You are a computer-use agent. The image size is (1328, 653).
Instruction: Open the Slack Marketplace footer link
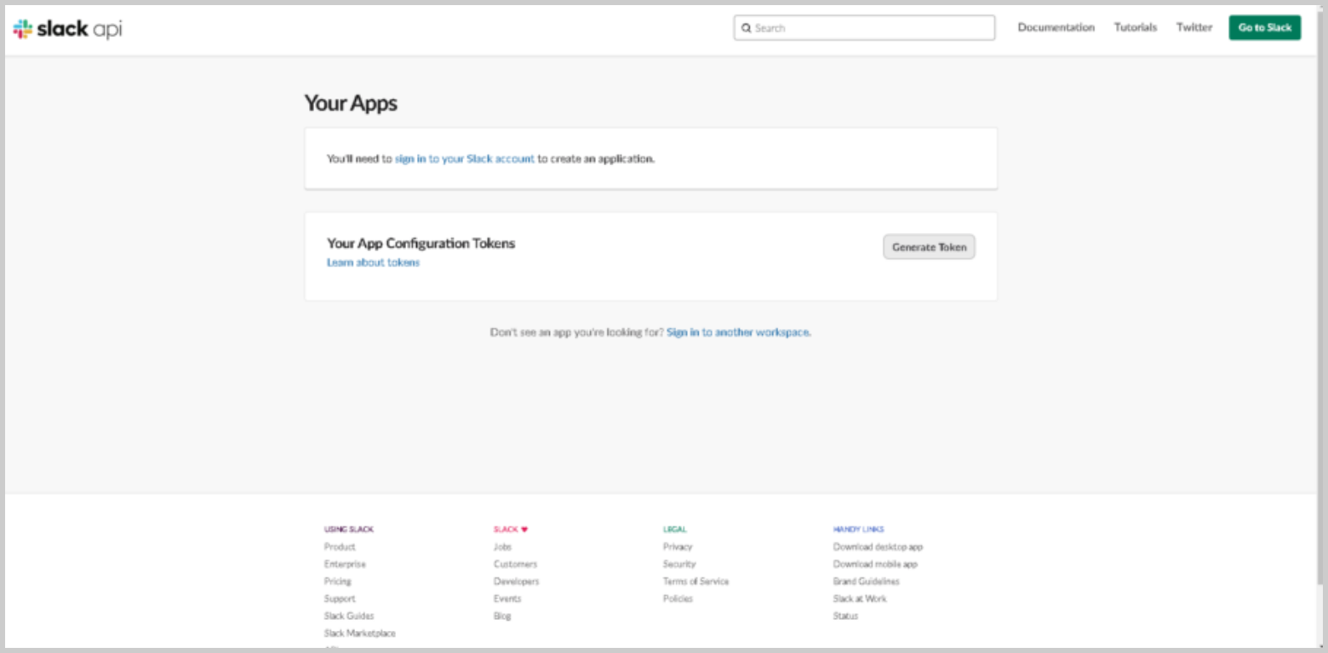[x=359, y=633]
